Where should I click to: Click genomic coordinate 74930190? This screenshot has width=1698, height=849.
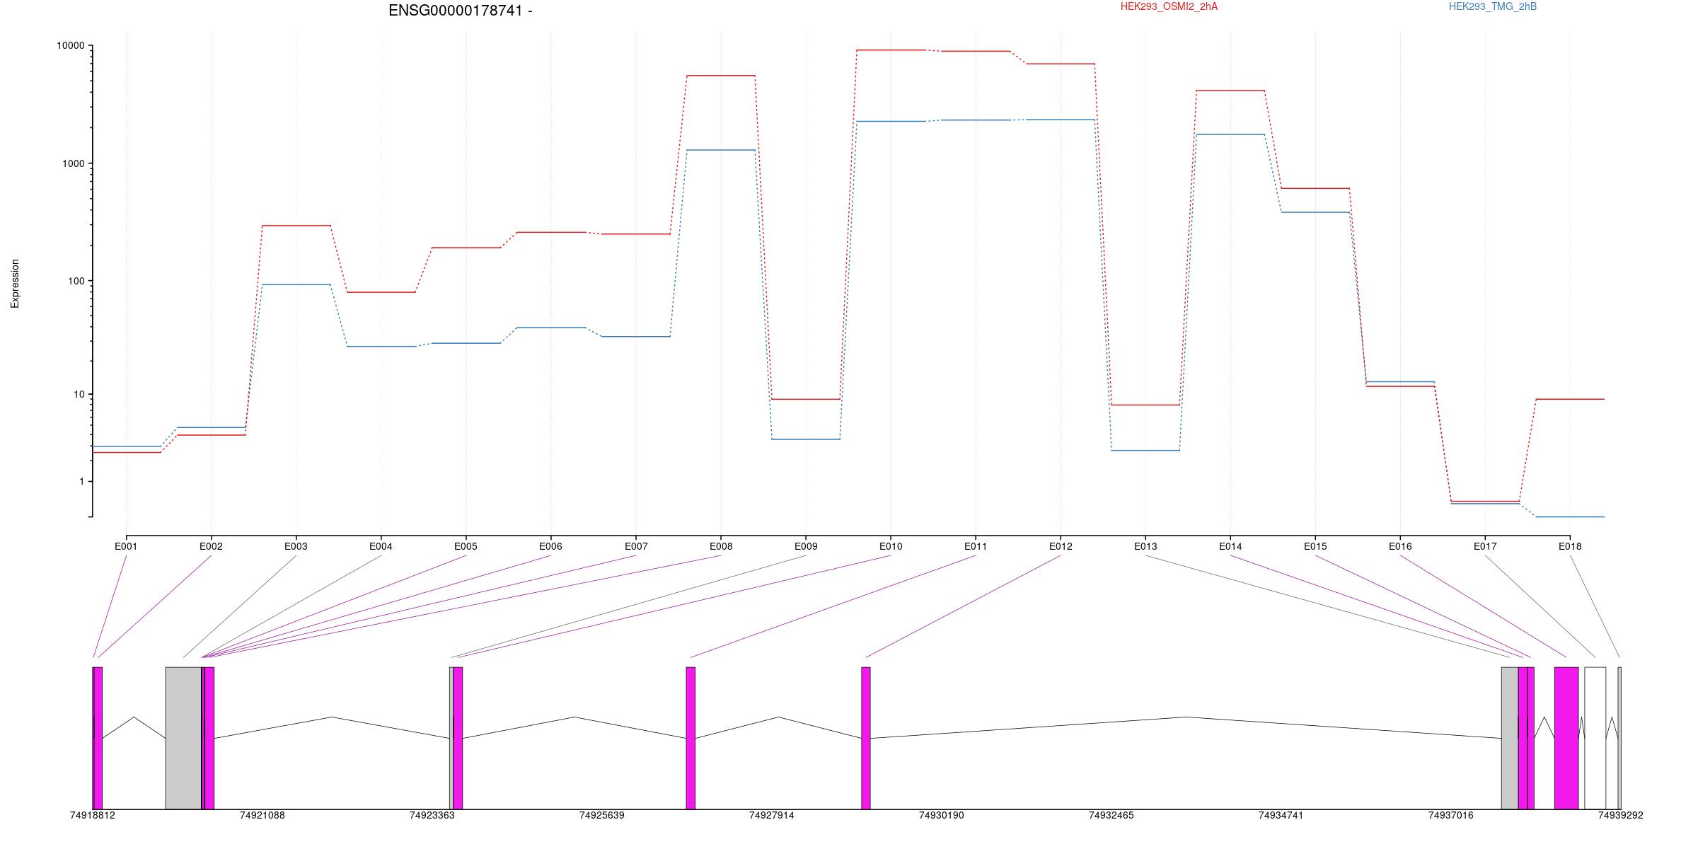point(942,815)
